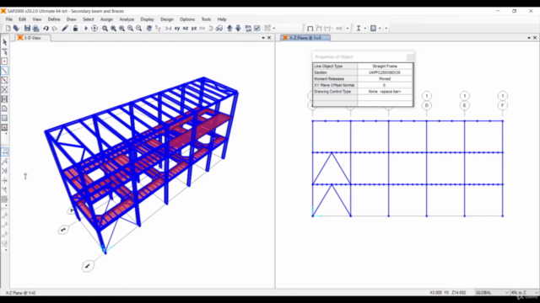This screenshot has height=303, width=540.
Task: Select the pointer tool in sidebar
Action: 4,42
